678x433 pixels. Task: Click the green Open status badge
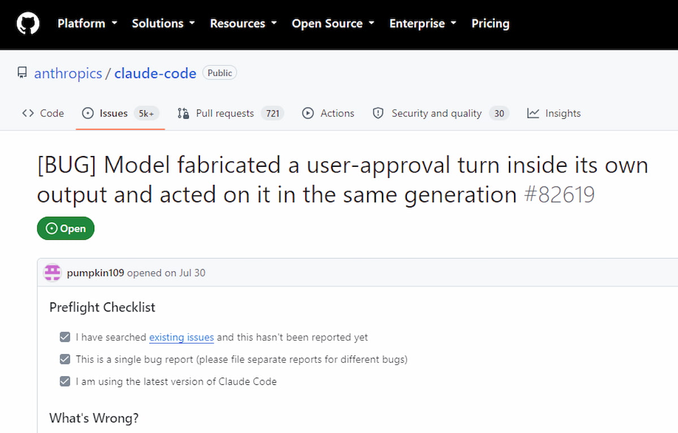click(66, 228)
